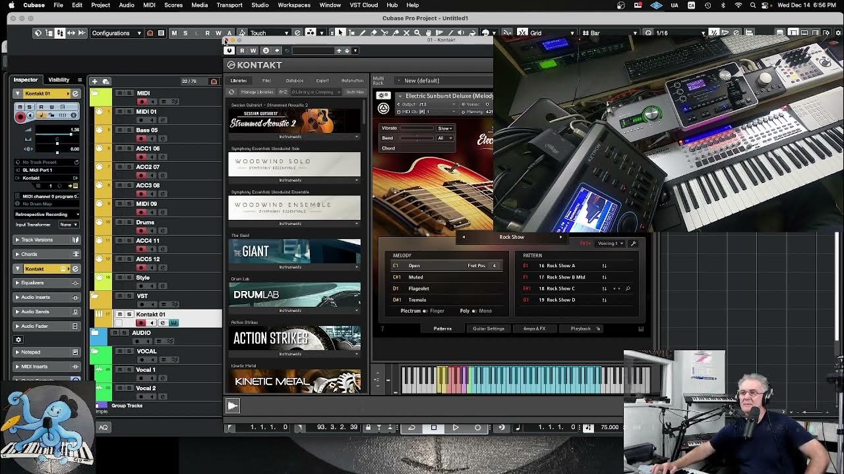Screen dimensions: 844x474
Task: Select the Draw pencil tool
Action: point(363,33)
